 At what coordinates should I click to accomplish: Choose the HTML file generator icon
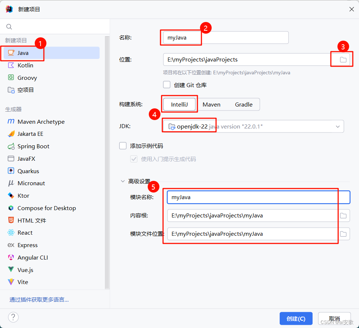coord(11,220)
